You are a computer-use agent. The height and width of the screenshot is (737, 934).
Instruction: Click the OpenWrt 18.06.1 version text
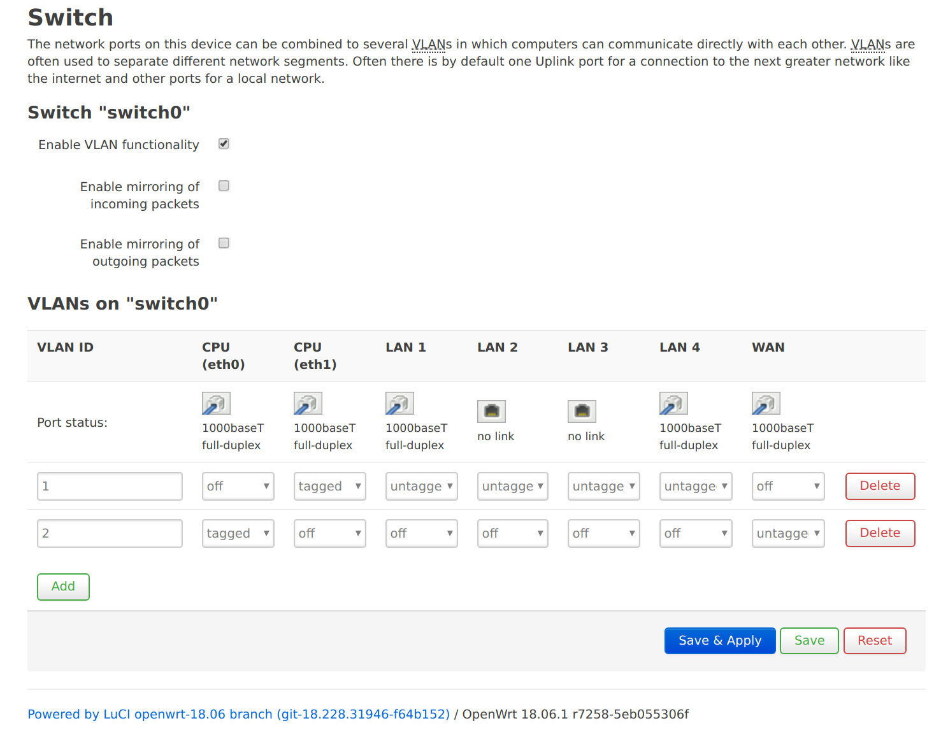575,714
